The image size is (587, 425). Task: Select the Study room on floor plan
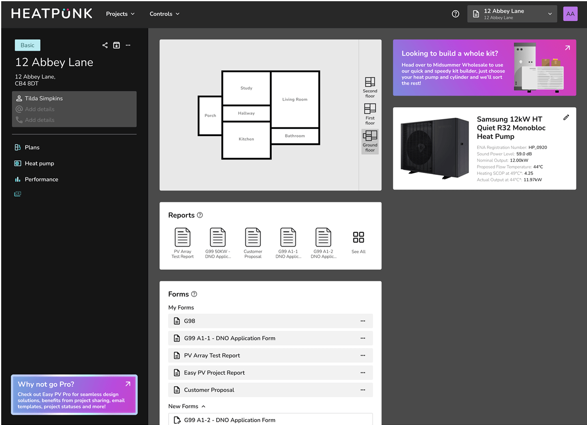(x=246, y=88)
